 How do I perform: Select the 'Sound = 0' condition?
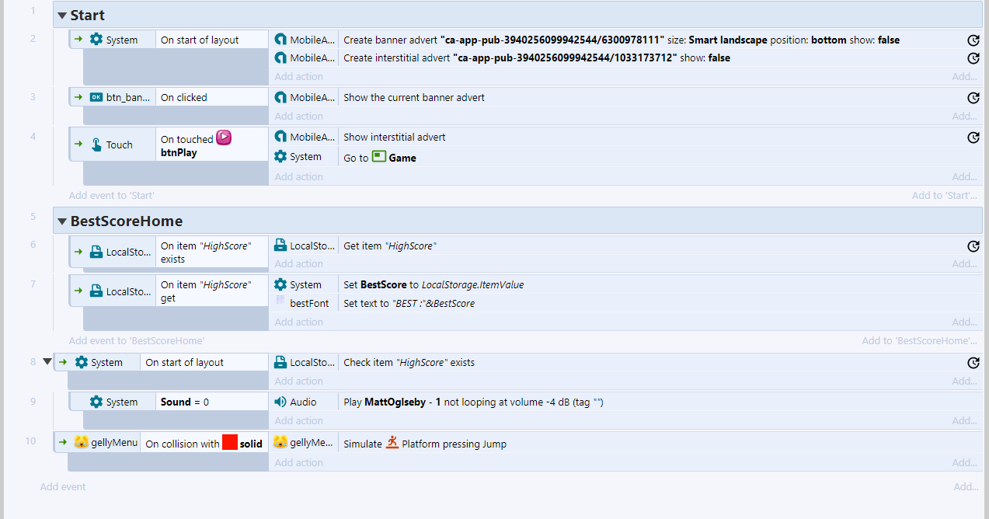coord(185,402)
